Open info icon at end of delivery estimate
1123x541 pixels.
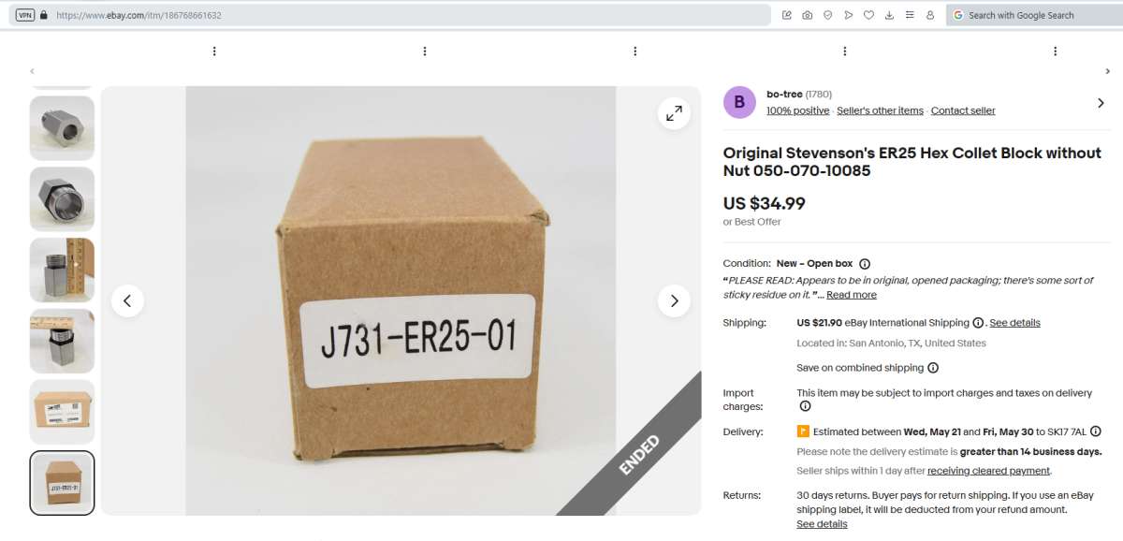(x=1096, y=431)
